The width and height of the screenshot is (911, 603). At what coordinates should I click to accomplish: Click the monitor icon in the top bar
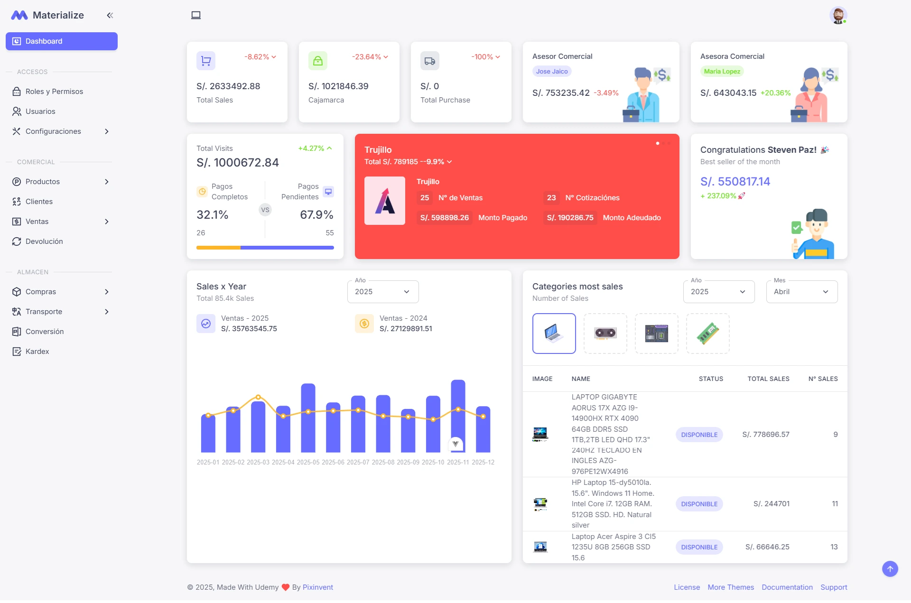point(196,15)
